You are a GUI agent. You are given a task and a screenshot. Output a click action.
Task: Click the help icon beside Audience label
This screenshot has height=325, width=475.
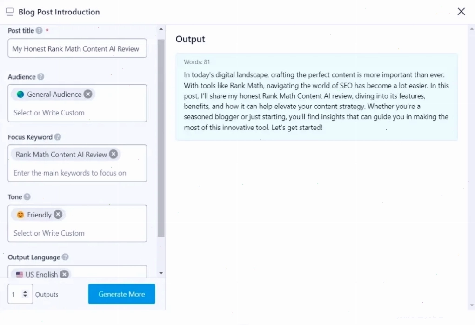coord(40,77)
